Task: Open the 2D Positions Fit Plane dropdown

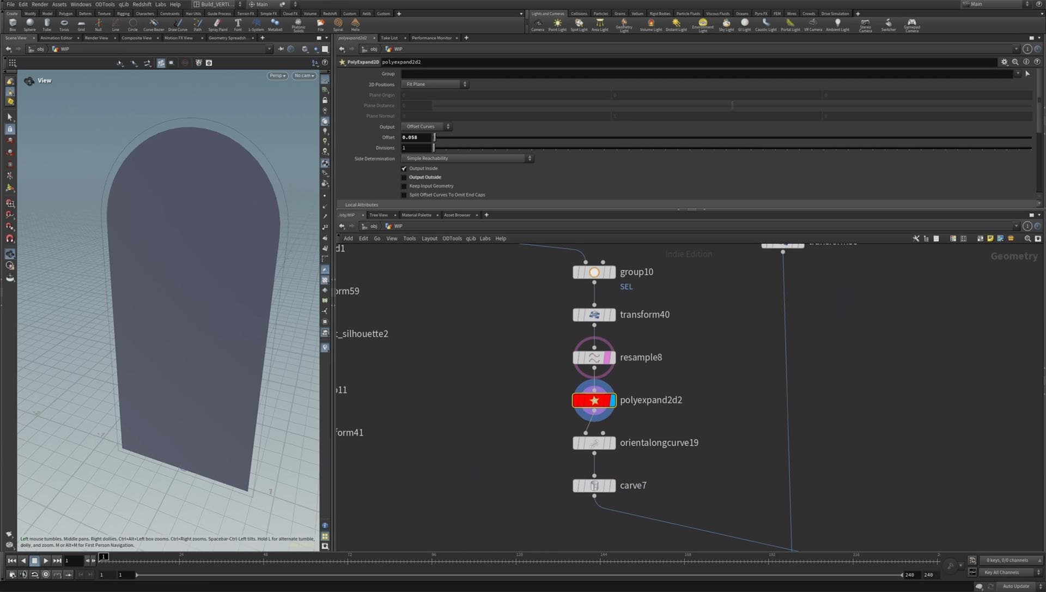Action: pos(435,84)
